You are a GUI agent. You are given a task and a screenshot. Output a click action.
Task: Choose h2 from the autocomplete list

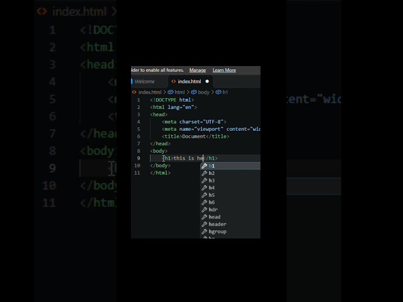(230, 173)
